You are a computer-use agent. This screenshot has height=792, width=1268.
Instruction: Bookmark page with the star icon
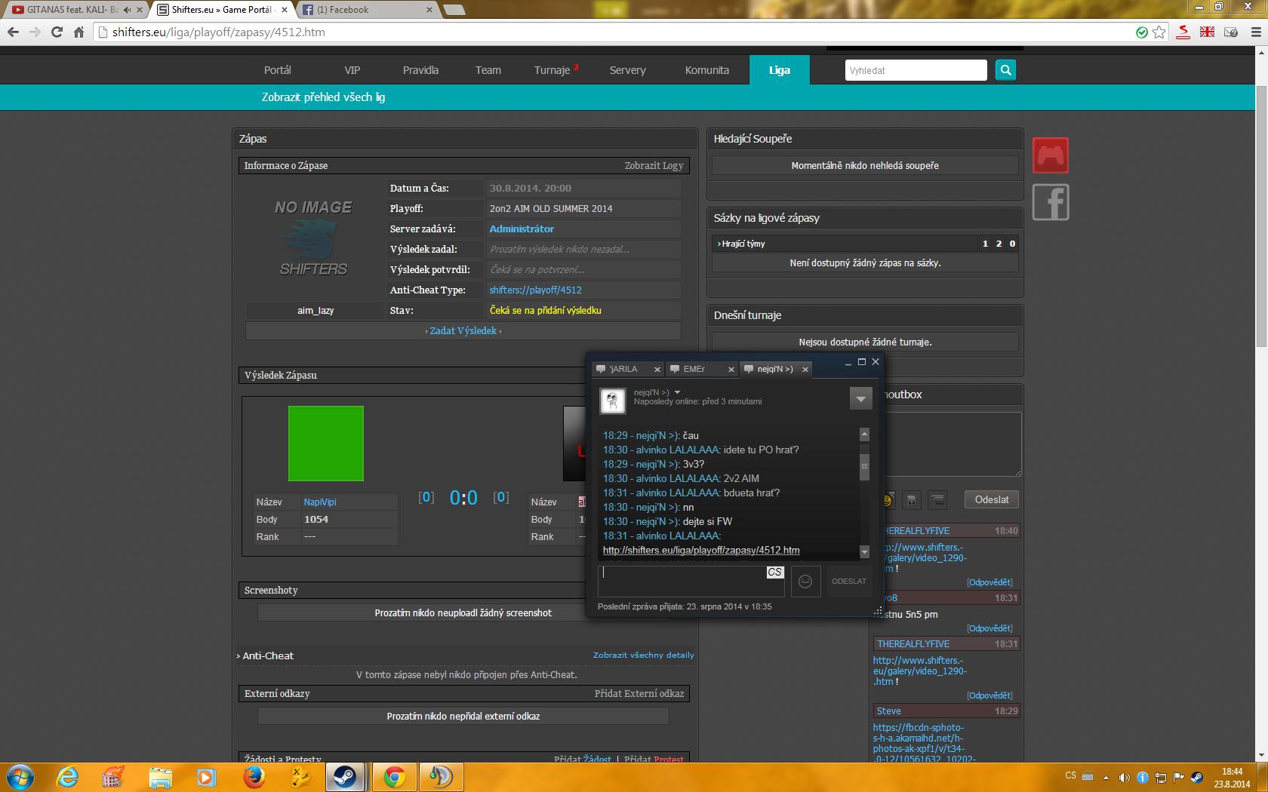(x=1159, y=32)
